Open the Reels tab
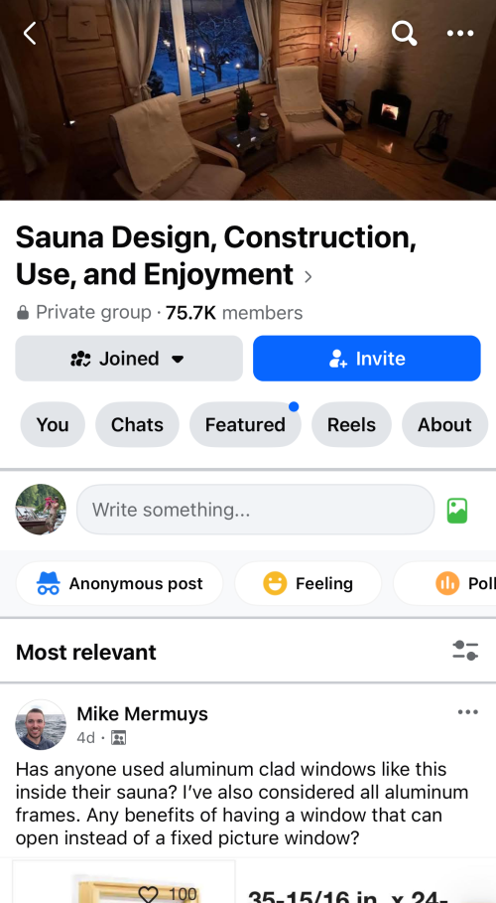Screen dimensions: 496x903 tap(351, 424)
